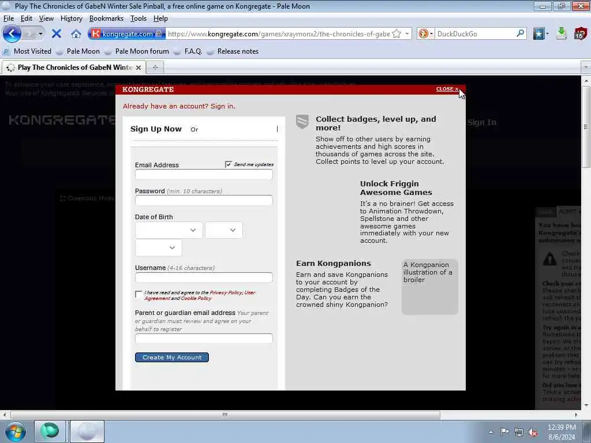Open the bookmarks star toolbar button

(x=538, y=34)
